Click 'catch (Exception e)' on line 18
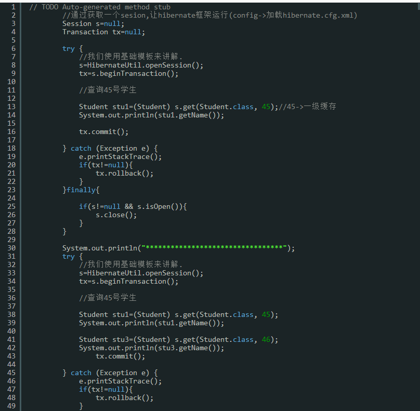Viewport: 420px width, 411px height. [110, 148]
